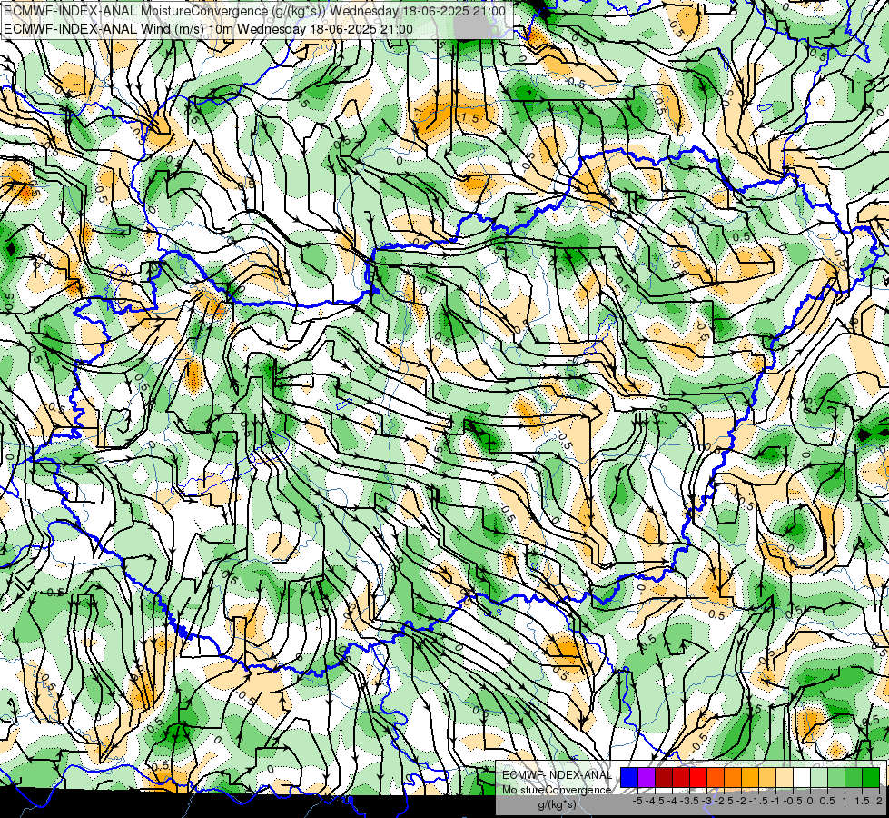The image size is (889, 818).
Task: Click the MoistureConvergence title line at top
Action: (254, 11)
